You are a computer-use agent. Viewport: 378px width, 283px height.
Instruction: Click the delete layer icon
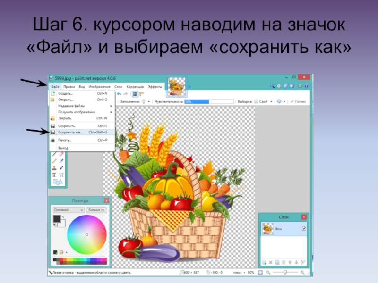pyautogui.click(x=271, y=262)
